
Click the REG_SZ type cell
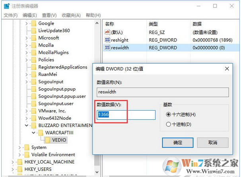click(157, 32)
